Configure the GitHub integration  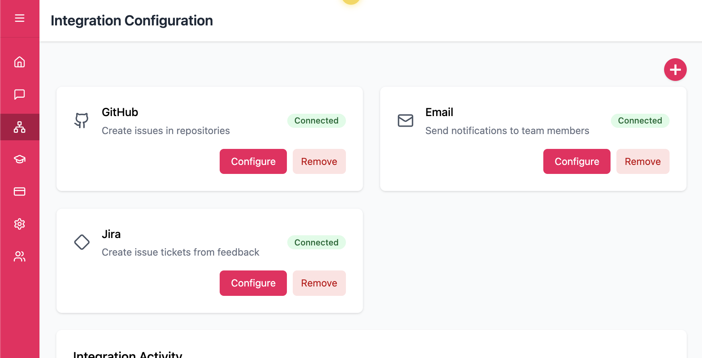click(x=253, y=161)
